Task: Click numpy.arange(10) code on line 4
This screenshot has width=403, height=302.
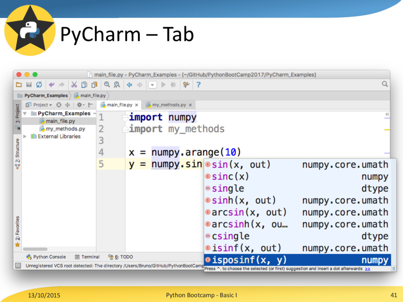Action: [196, 152]
